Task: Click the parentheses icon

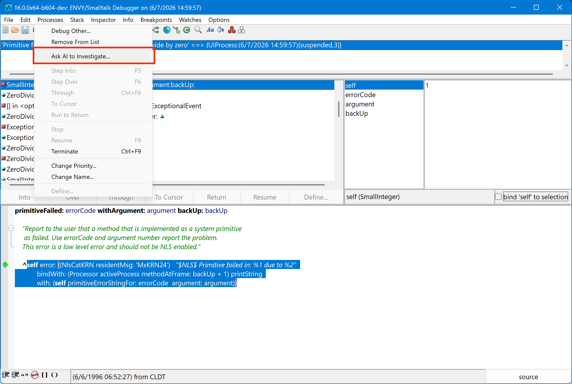Action: [54, 375]
